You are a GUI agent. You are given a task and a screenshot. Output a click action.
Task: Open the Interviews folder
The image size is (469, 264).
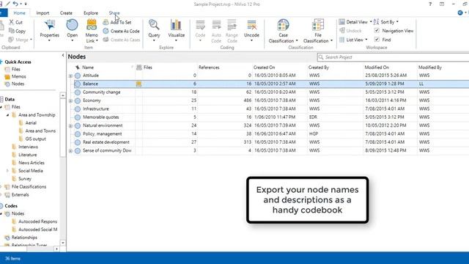click(x=25, y=147)
